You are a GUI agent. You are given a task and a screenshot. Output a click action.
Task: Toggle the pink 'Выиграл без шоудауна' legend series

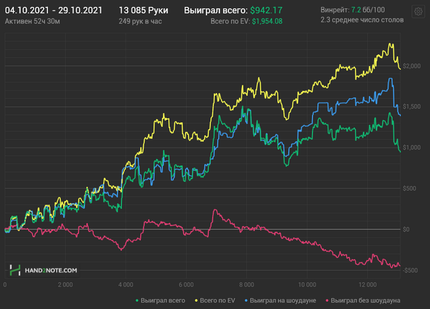tap(363, 300)
